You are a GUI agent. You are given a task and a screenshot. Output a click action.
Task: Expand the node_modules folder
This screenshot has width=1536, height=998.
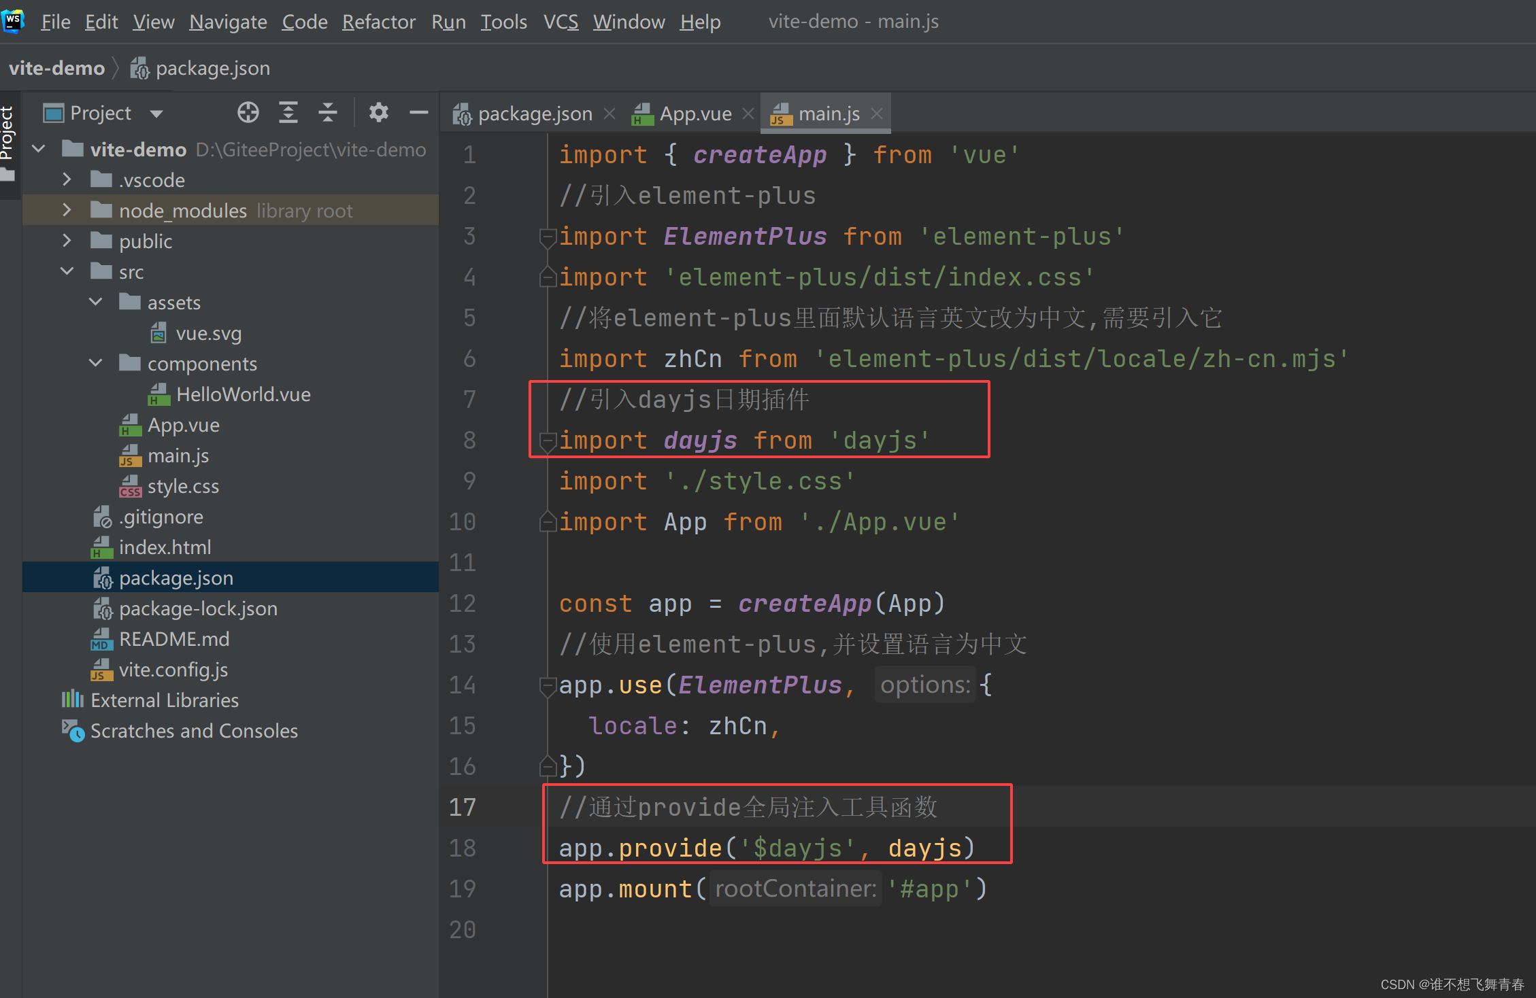(x=67, y=210)
